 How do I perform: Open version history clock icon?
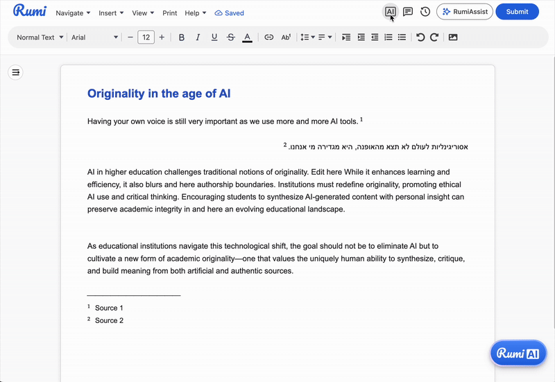425,12
